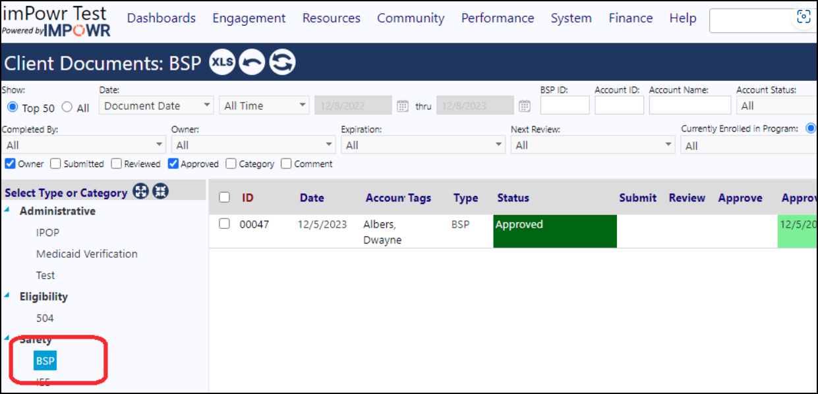818x394 pixels.
Task: Enable the Category checkbox
Action: tap(231, 163)
